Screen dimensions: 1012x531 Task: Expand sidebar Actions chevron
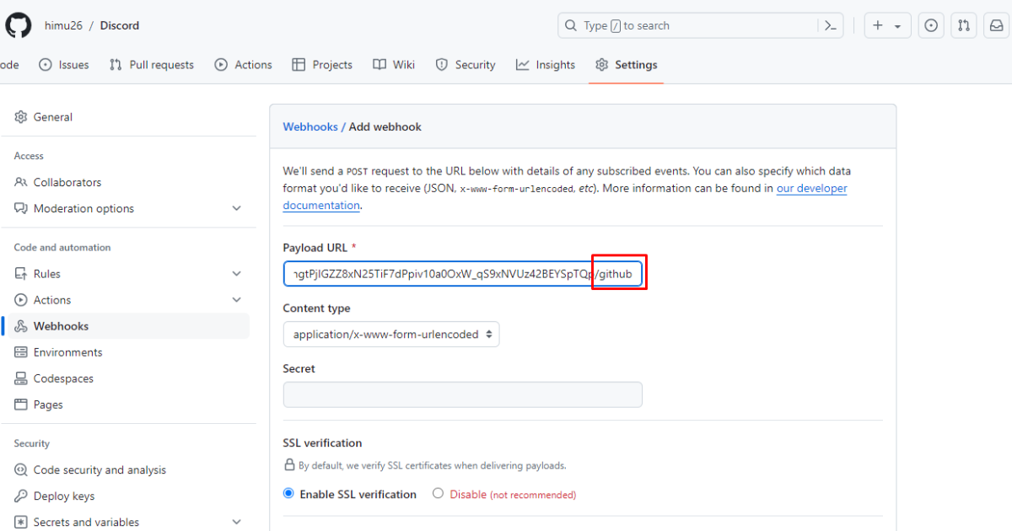(x=236, y=300)
